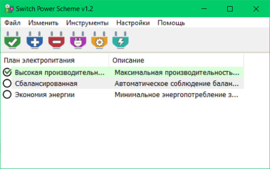Viewport: 270px width, 169px height.
Task: Click the red minus plug delete icon
Action: click(x=57, y=40)
